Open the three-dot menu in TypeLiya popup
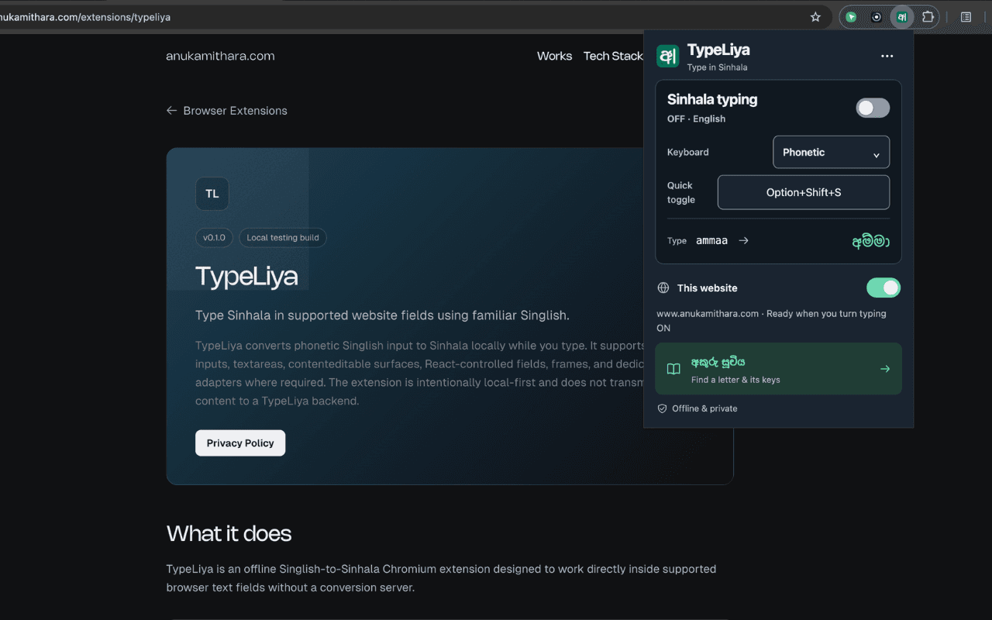The image size is (992, 620). 887,56
